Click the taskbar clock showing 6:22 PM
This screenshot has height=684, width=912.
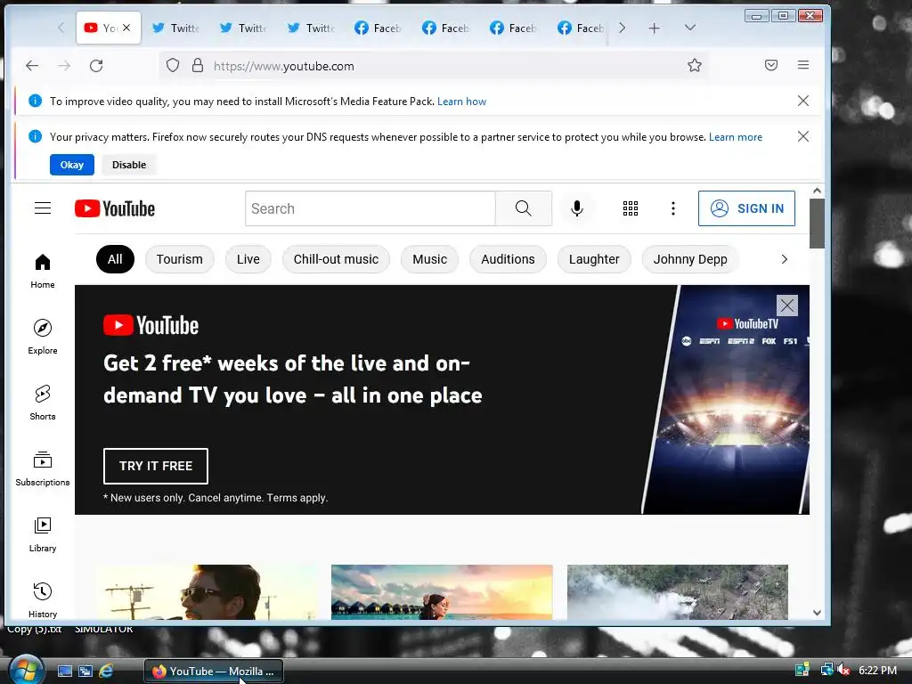[877, 670]
